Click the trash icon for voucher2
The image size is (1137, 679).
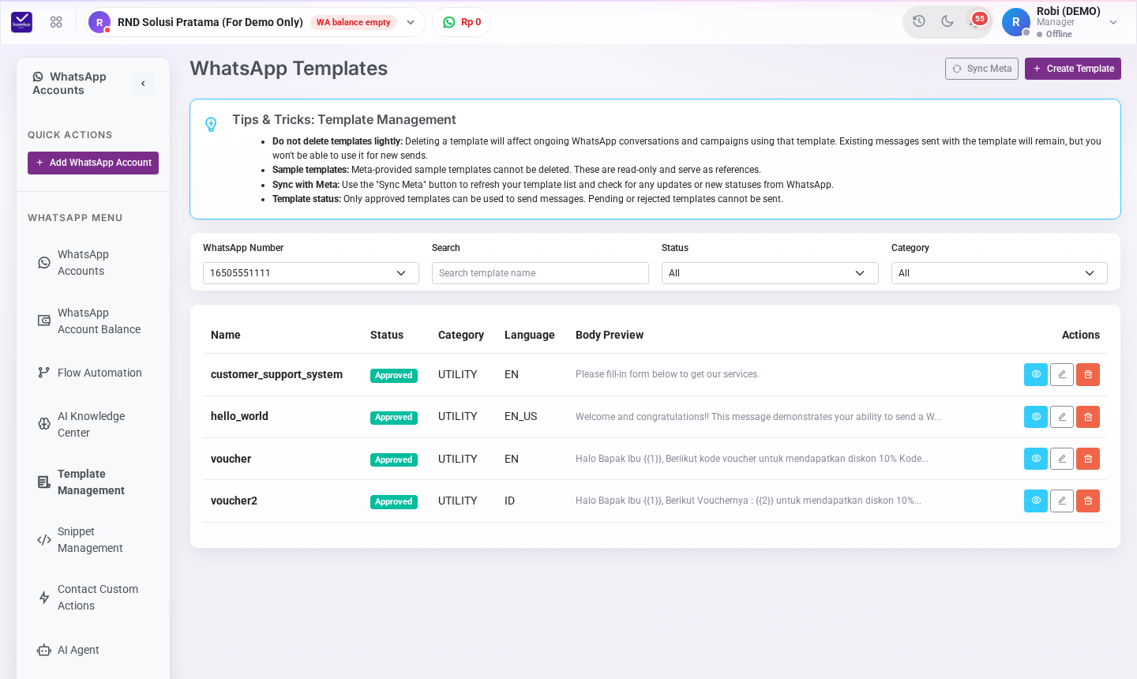click(1088, 501)
